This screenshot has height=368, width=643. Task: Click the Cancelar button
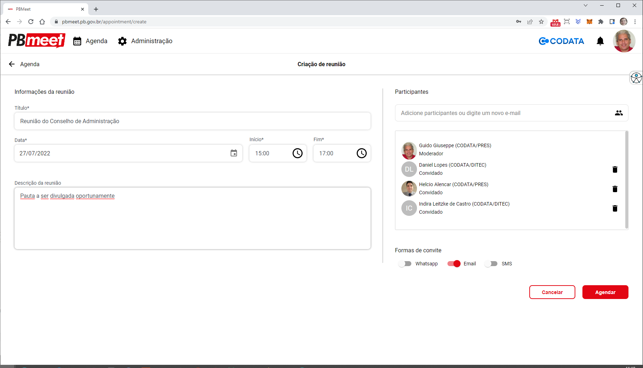pos(552,292)
